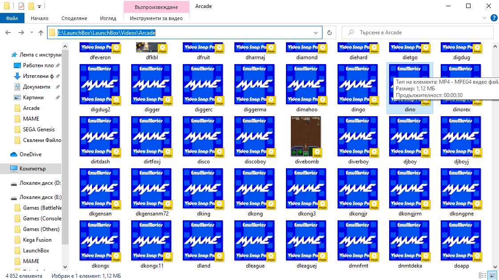The width and height of the screenshot is (499, 280).
Task: Open the quick access toolbar customize dropdown
Action: point(39,6)
